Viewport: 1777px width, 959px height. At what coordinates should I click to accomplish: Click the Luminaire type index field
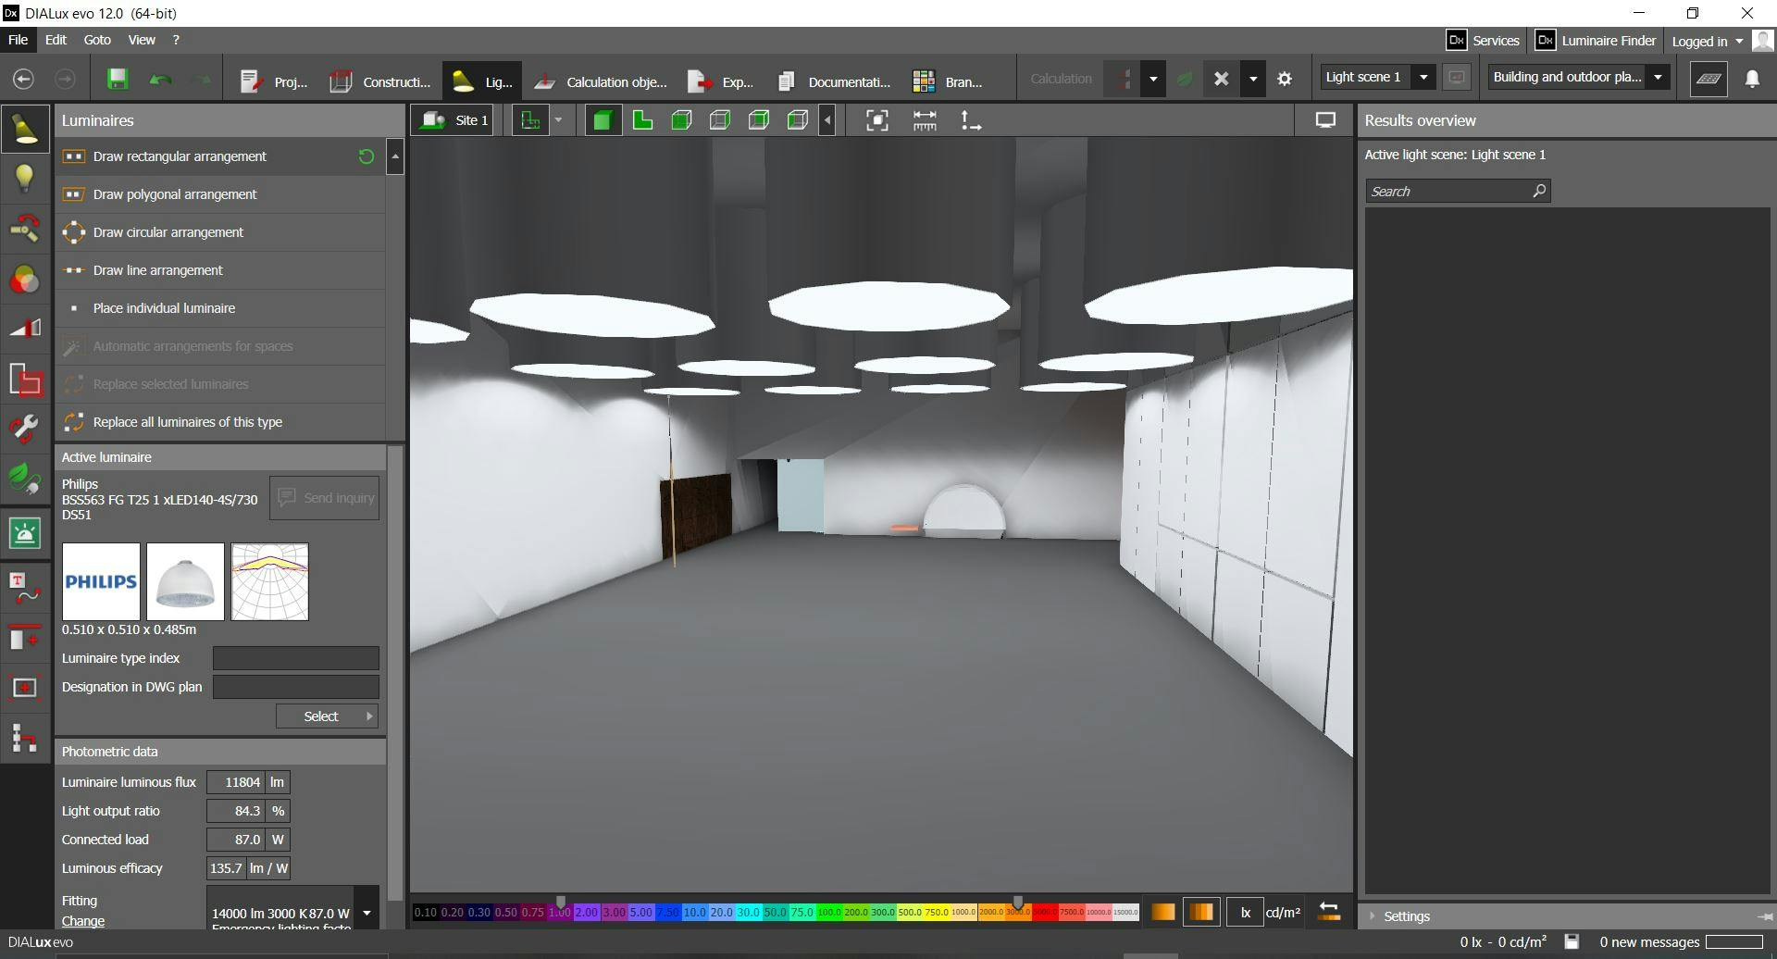coord(295,658)
